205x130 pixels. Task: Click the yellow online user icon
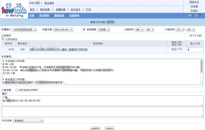point(190,15)
